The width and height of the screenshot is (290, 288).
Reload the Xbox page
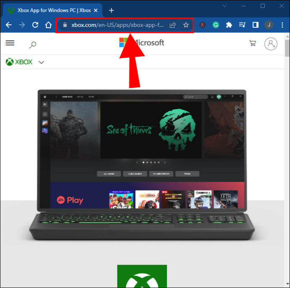click(35, 25)
